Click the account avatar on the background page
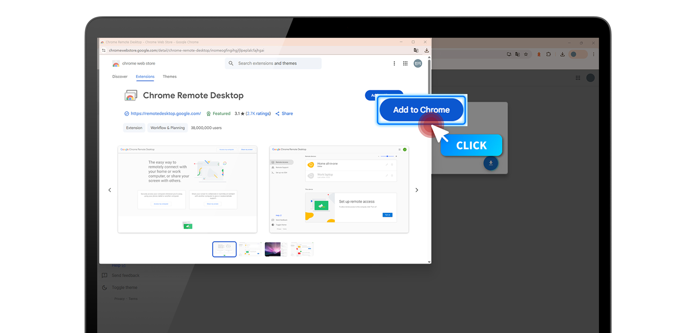The width and height of the screenshot is (694, 333). click(x=590, y=78)
